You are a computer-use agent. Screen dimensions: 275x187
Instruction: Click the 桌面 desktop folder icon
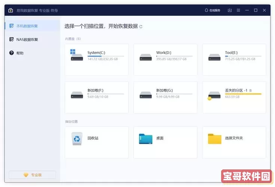point(146,139)
